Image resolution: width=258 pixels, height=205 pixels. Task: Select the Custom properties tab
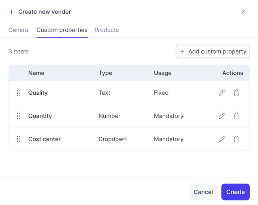[62, 30]
